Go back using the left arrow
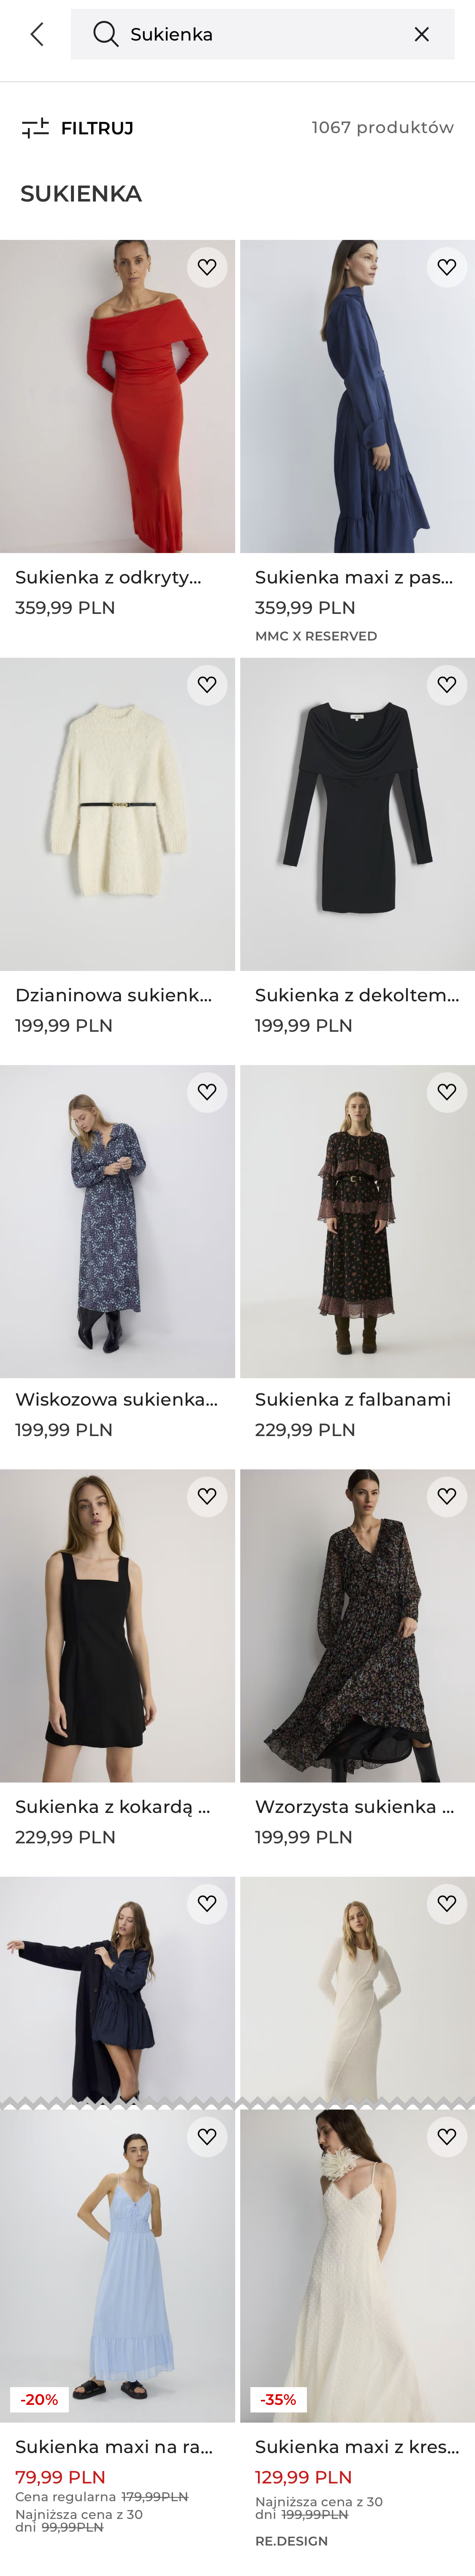The image size is (475, 2576). coord(37,35)
